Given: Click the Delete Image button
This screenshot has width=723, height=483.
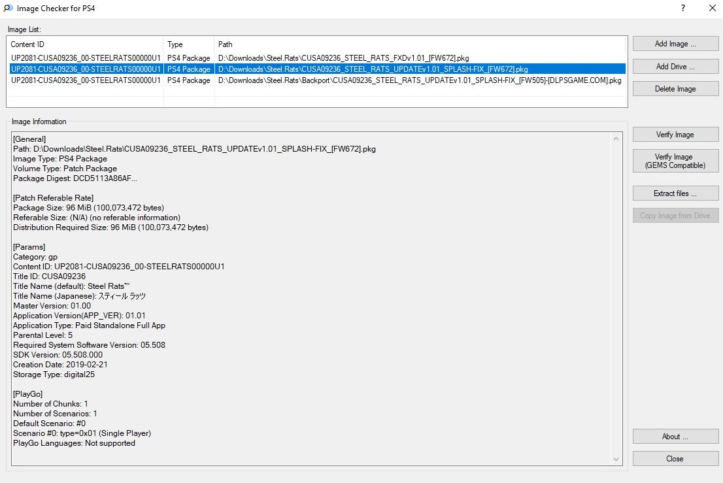Looking at the screenshot, I should pyautogui.click(x=675, y=88).
